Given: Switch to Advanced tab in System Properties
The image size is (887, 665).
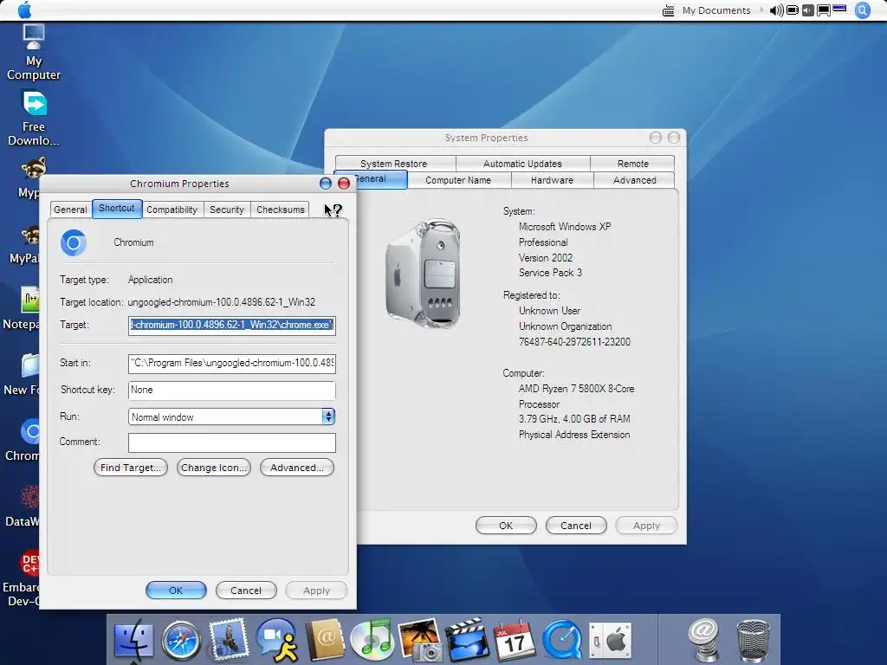Looking at the screenshot, I should pos(634,180).
